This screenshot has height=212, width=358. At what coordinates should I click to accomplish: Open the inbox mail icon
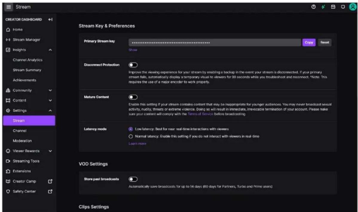coord(333,7)
